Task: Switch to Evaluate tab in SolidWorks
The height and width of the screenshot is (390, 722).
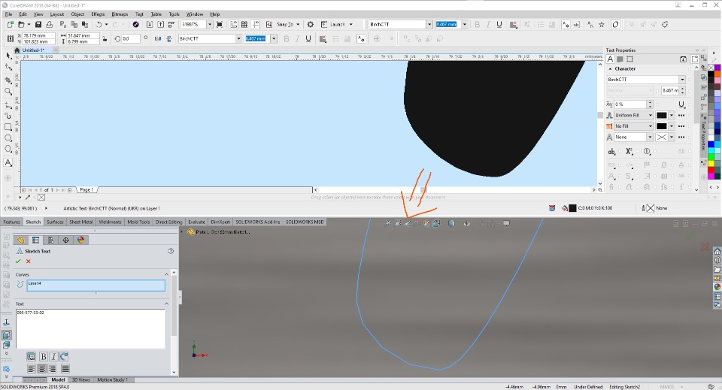Action: (196, 222)
